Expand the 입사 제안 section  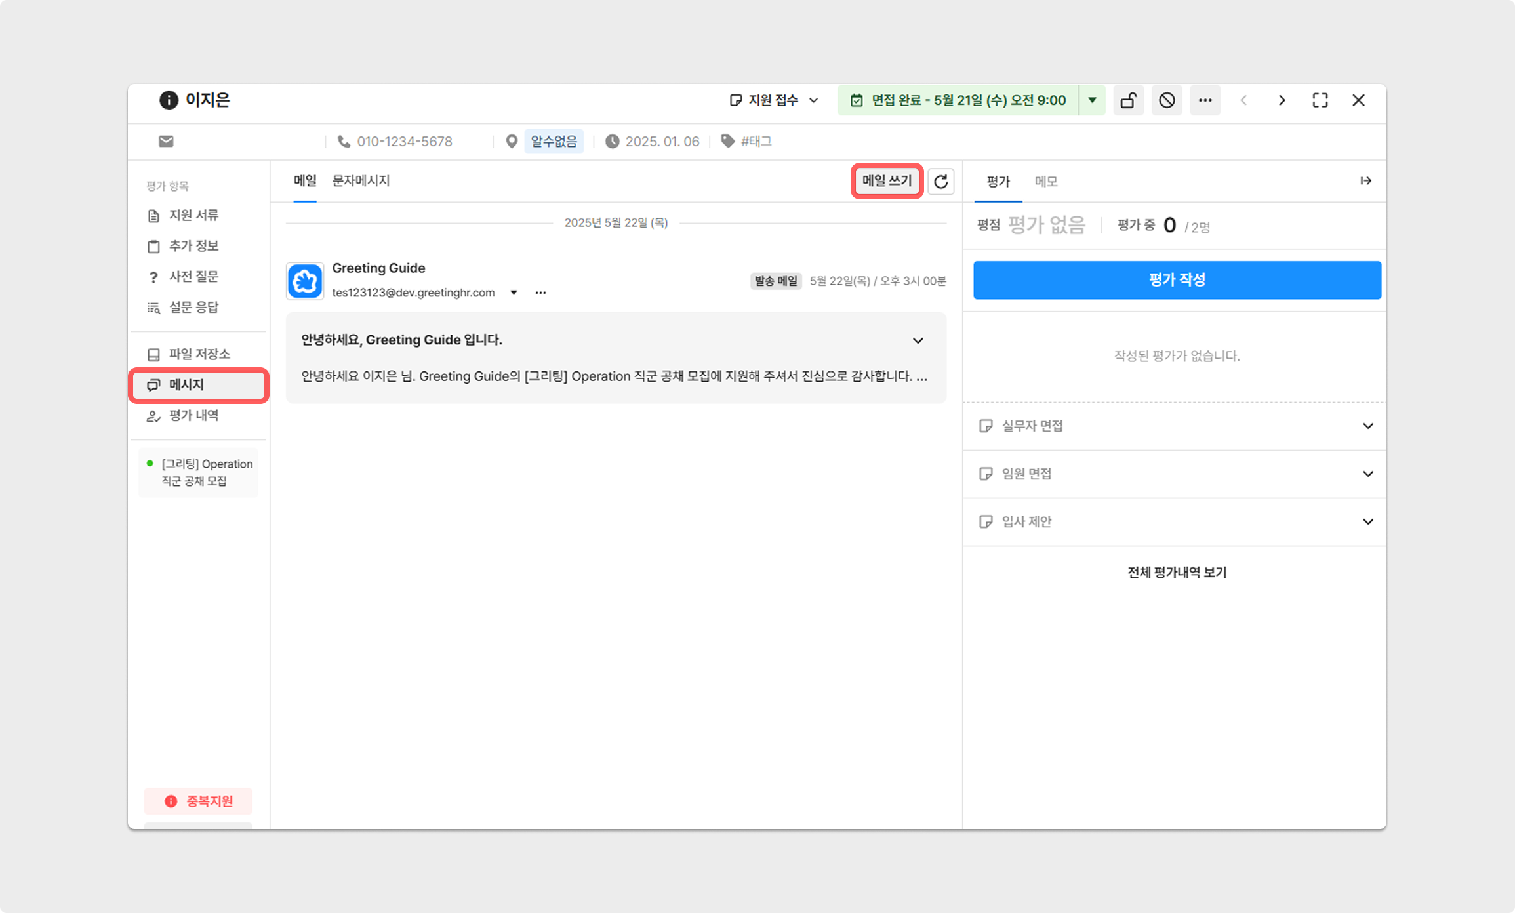[x=1367, y=522]
